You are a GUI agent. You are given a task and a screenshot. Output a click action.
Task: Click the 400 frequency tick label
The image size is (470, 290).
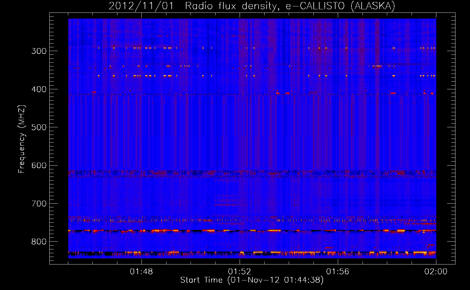pos(39,89)
